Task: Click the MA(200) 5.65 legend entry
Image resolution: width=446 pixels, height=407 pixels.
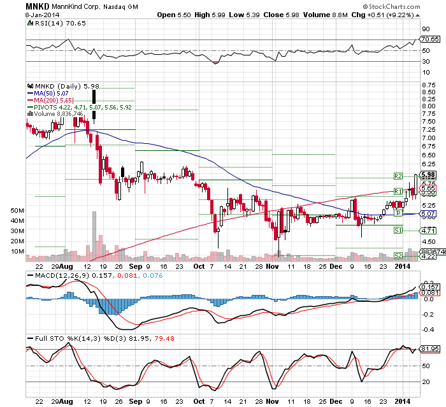Action: pos(50,101)
